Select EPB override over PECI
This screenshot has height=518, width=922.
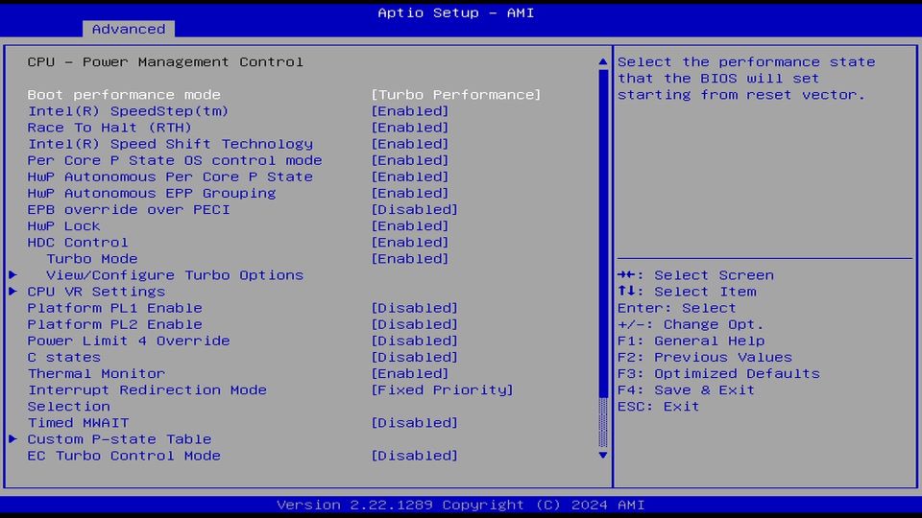tap(129, 210)
